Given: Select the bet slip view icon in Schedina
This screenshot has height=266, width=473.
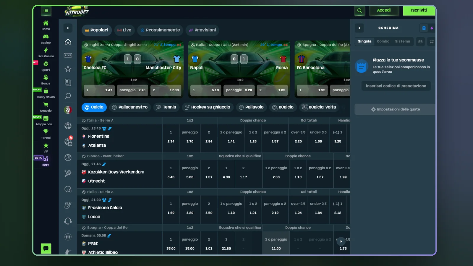Looking at the screenshot, I should (424, 28).
